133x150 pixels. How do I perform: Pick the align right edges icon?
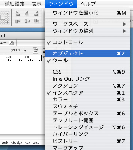[x=37, y=13]
